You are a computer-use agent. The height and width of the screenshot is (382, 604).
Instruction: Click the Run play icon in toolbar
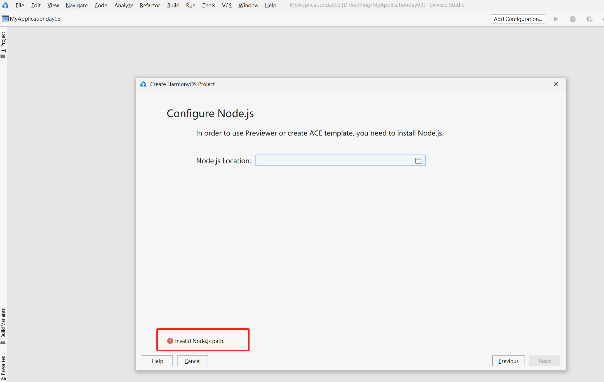[x=556, y=19]
